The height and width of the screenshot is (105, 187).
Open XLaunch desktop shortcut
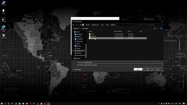[x=4, y=20]
